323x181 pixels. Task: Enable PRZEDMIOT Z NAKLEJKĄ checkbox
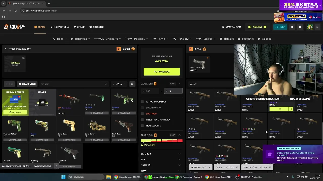[142, 120]
